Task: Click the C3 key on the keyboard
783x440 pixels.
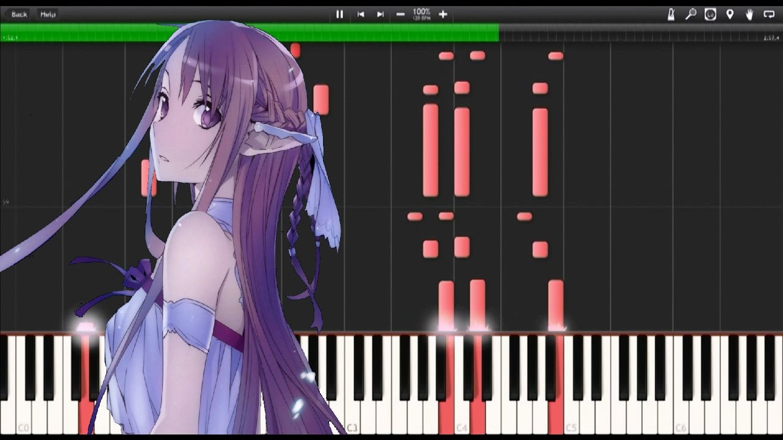Action: tap(352, 385)
